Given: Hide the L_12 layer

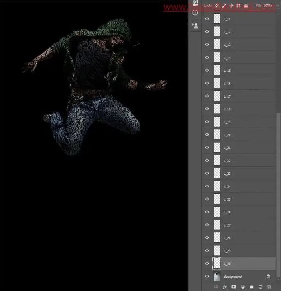Looking at the screenshot, I should [x=207, y=31].
